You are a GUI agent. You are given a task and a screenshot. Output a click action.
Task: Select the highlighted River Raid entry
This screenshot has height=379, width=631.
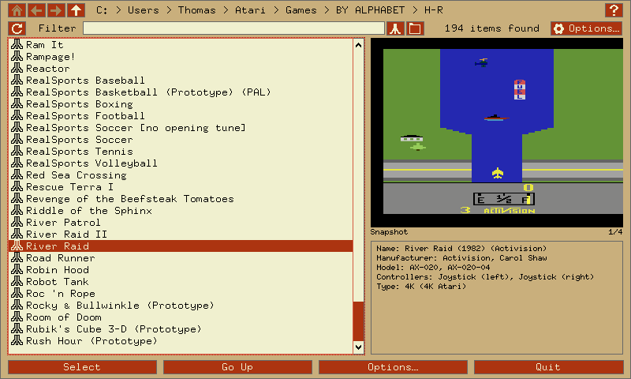(x=181, y=246)
